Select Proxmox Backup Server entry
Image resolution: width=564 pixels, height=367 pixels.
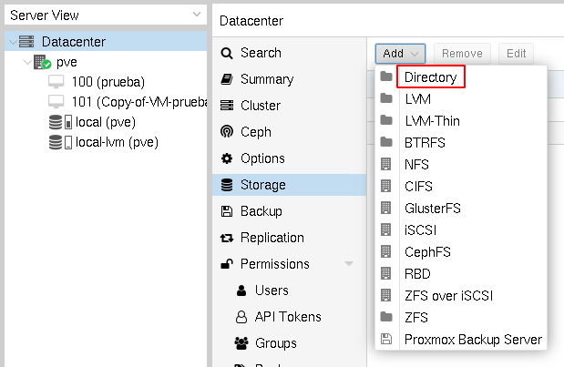(461, 340)
